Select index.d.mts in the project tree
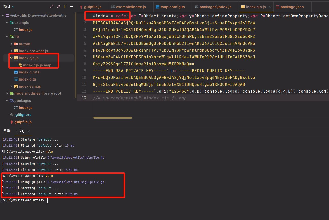 click(29, 72)
